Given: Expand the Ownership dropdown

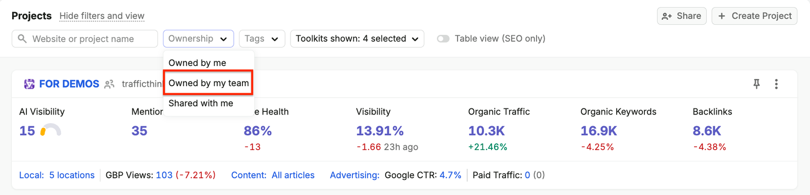Looking at the screenshot, I should pyautogui.click(x=198, y=38).
